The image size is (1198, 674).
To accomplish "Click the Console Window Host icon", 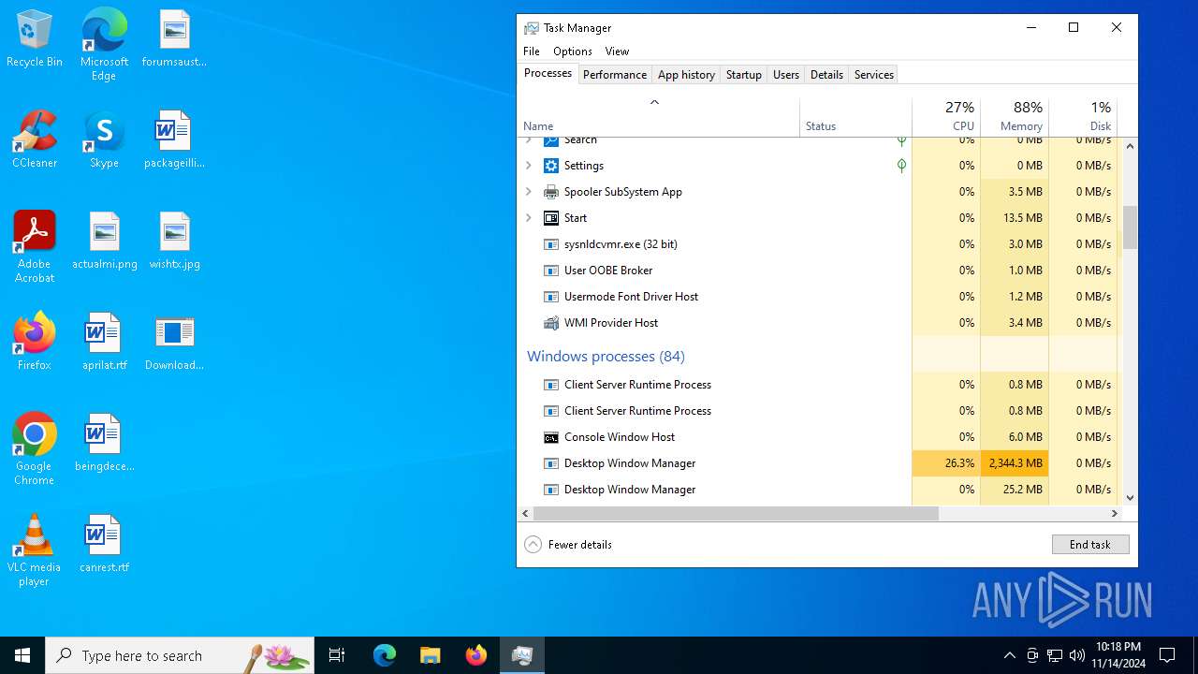I will (551, 437).
